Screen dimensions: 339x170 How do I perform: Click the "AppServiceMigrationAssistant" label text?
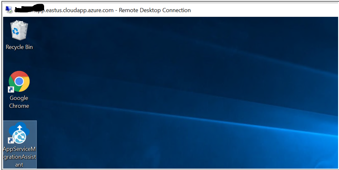point(20,157)
